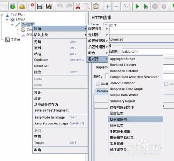Click the Toggle enable/disable icon
Image resolution: width=174 pixels, height=161 pixels.
(x=125, y=6)
